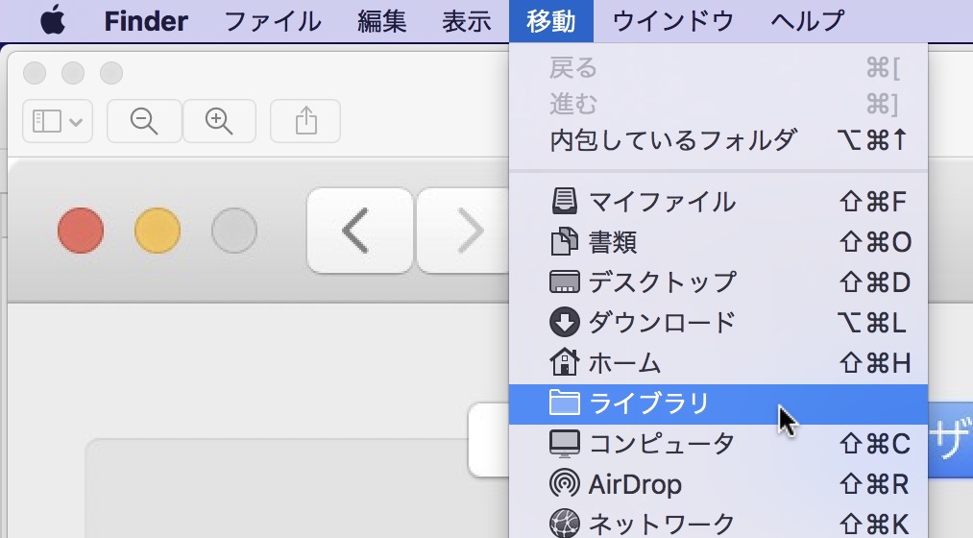Click the 書類 documents icon
Viewport: 973px width, 538px height.
(564, 241)
